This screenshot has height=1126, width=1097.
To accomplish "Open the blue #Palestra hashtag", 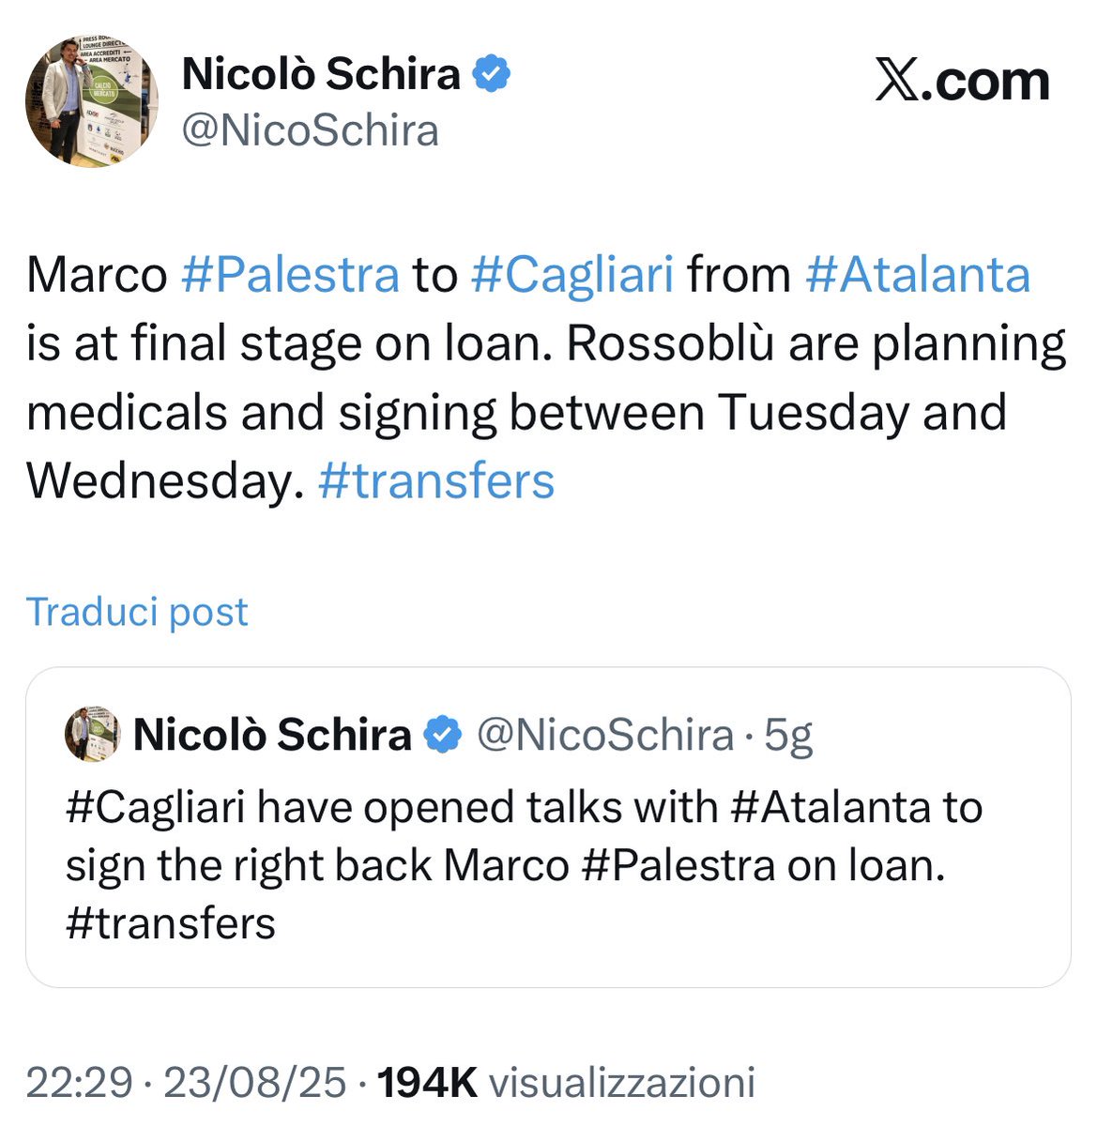I will coord(290,275).
